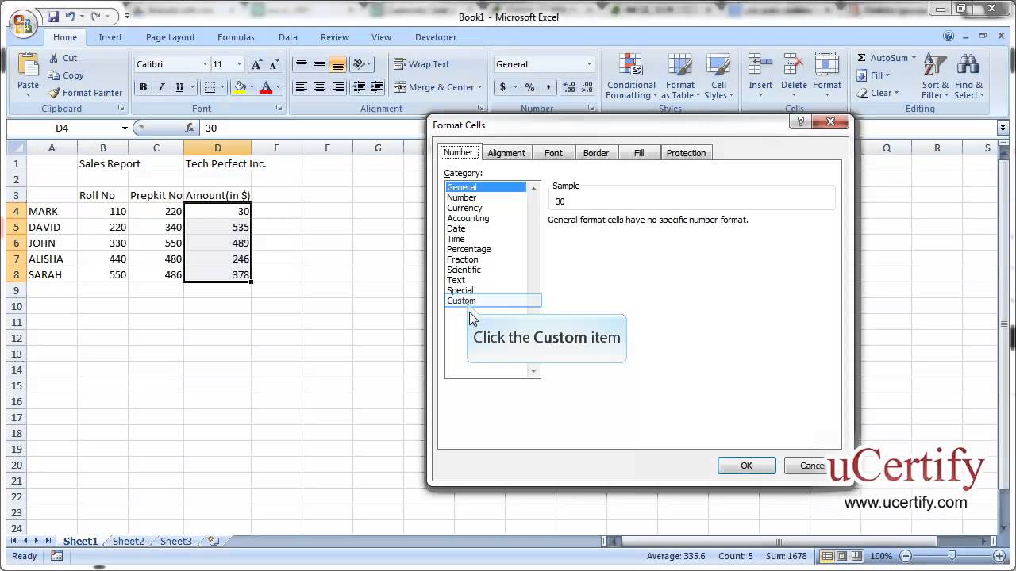The height and width of the screenshot is (571, 1016).
Task: Open Sort & Filter menu
Action: tap(935, 76)
